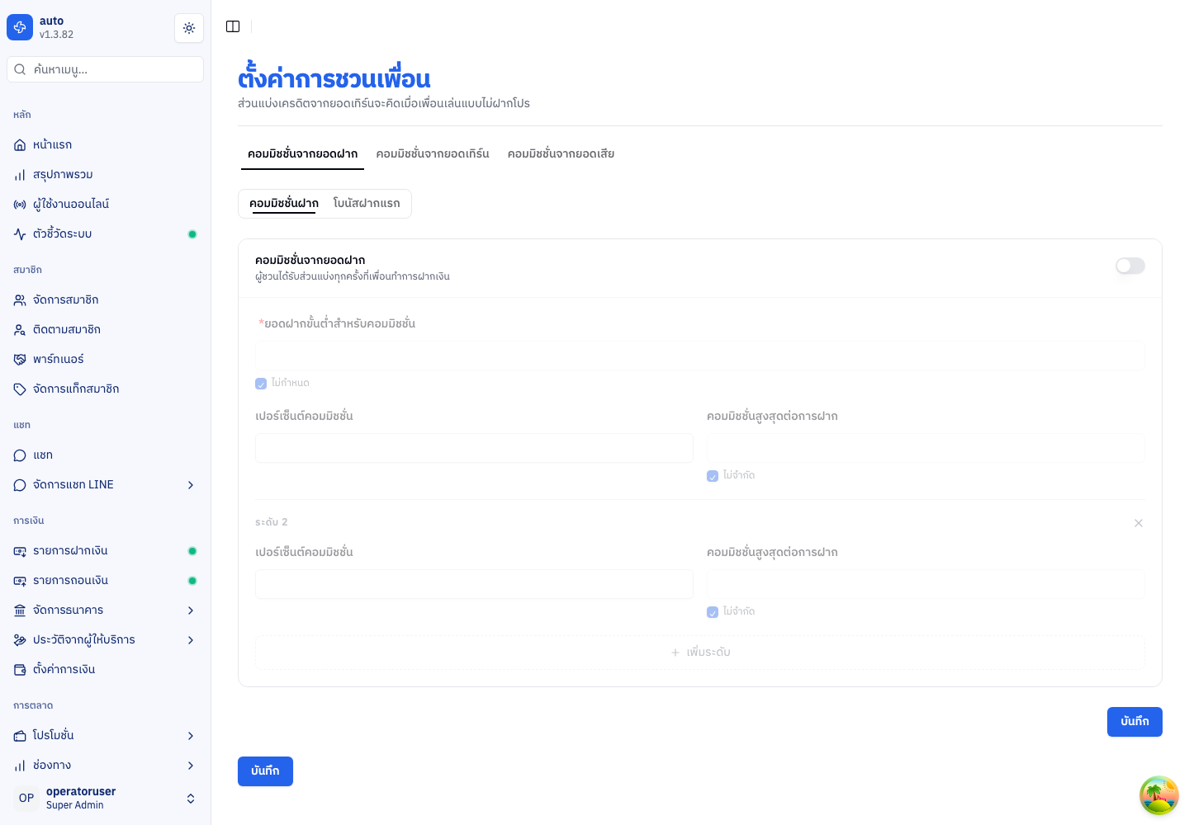The image size is (1189, 825).
Task: Select คอมมิชชั่นฝาก sub-tab
Action: coord(284,203)
